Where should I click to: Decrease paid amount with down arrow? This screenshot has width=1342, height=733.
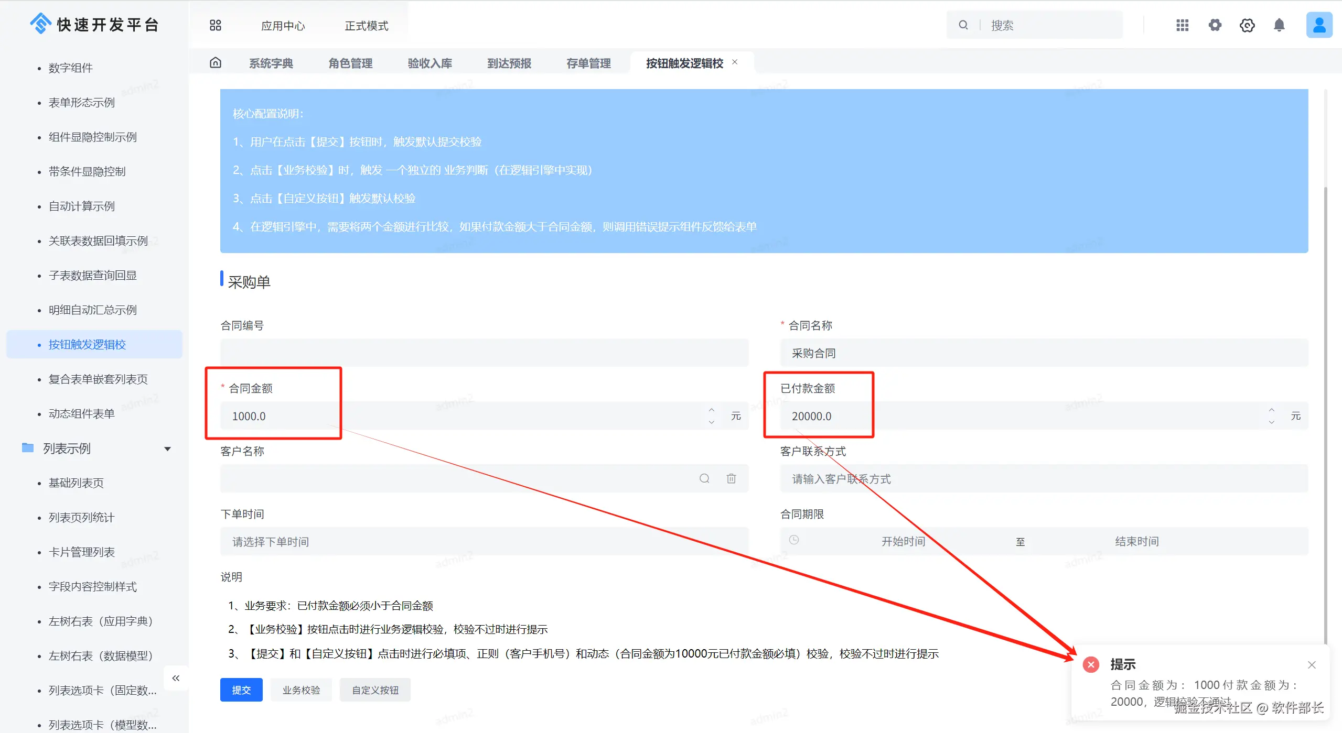(x=1271, y=422)
